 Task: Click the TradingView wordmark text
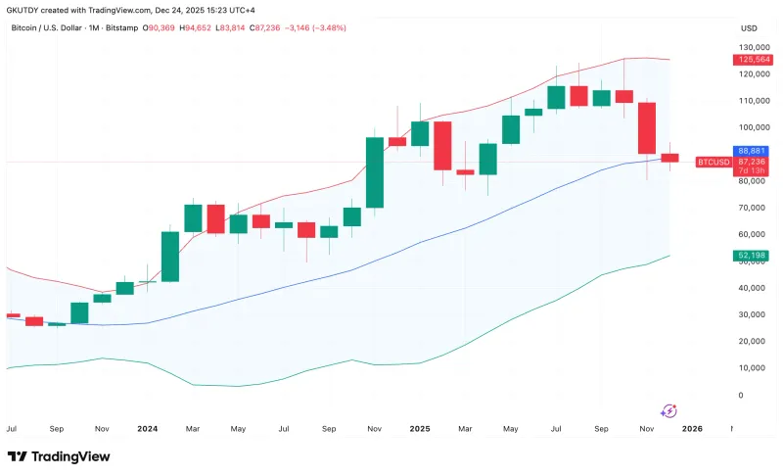(70, 456)
